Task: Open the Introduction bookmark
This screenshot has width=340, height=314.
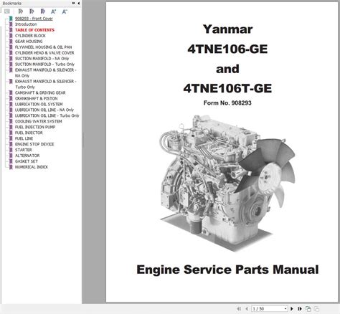Action: point(26,24)
